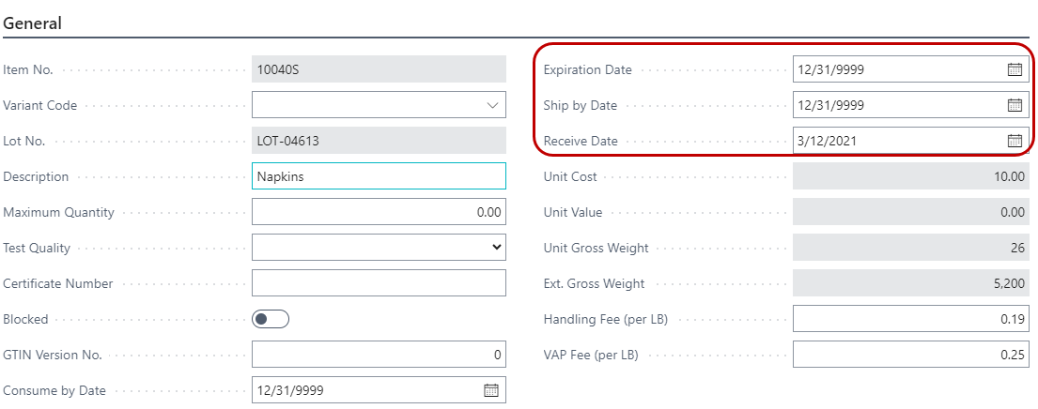Click the Handling Fee (per LB) field
The height and width of the screenshot is (409, 1038).
911,319
